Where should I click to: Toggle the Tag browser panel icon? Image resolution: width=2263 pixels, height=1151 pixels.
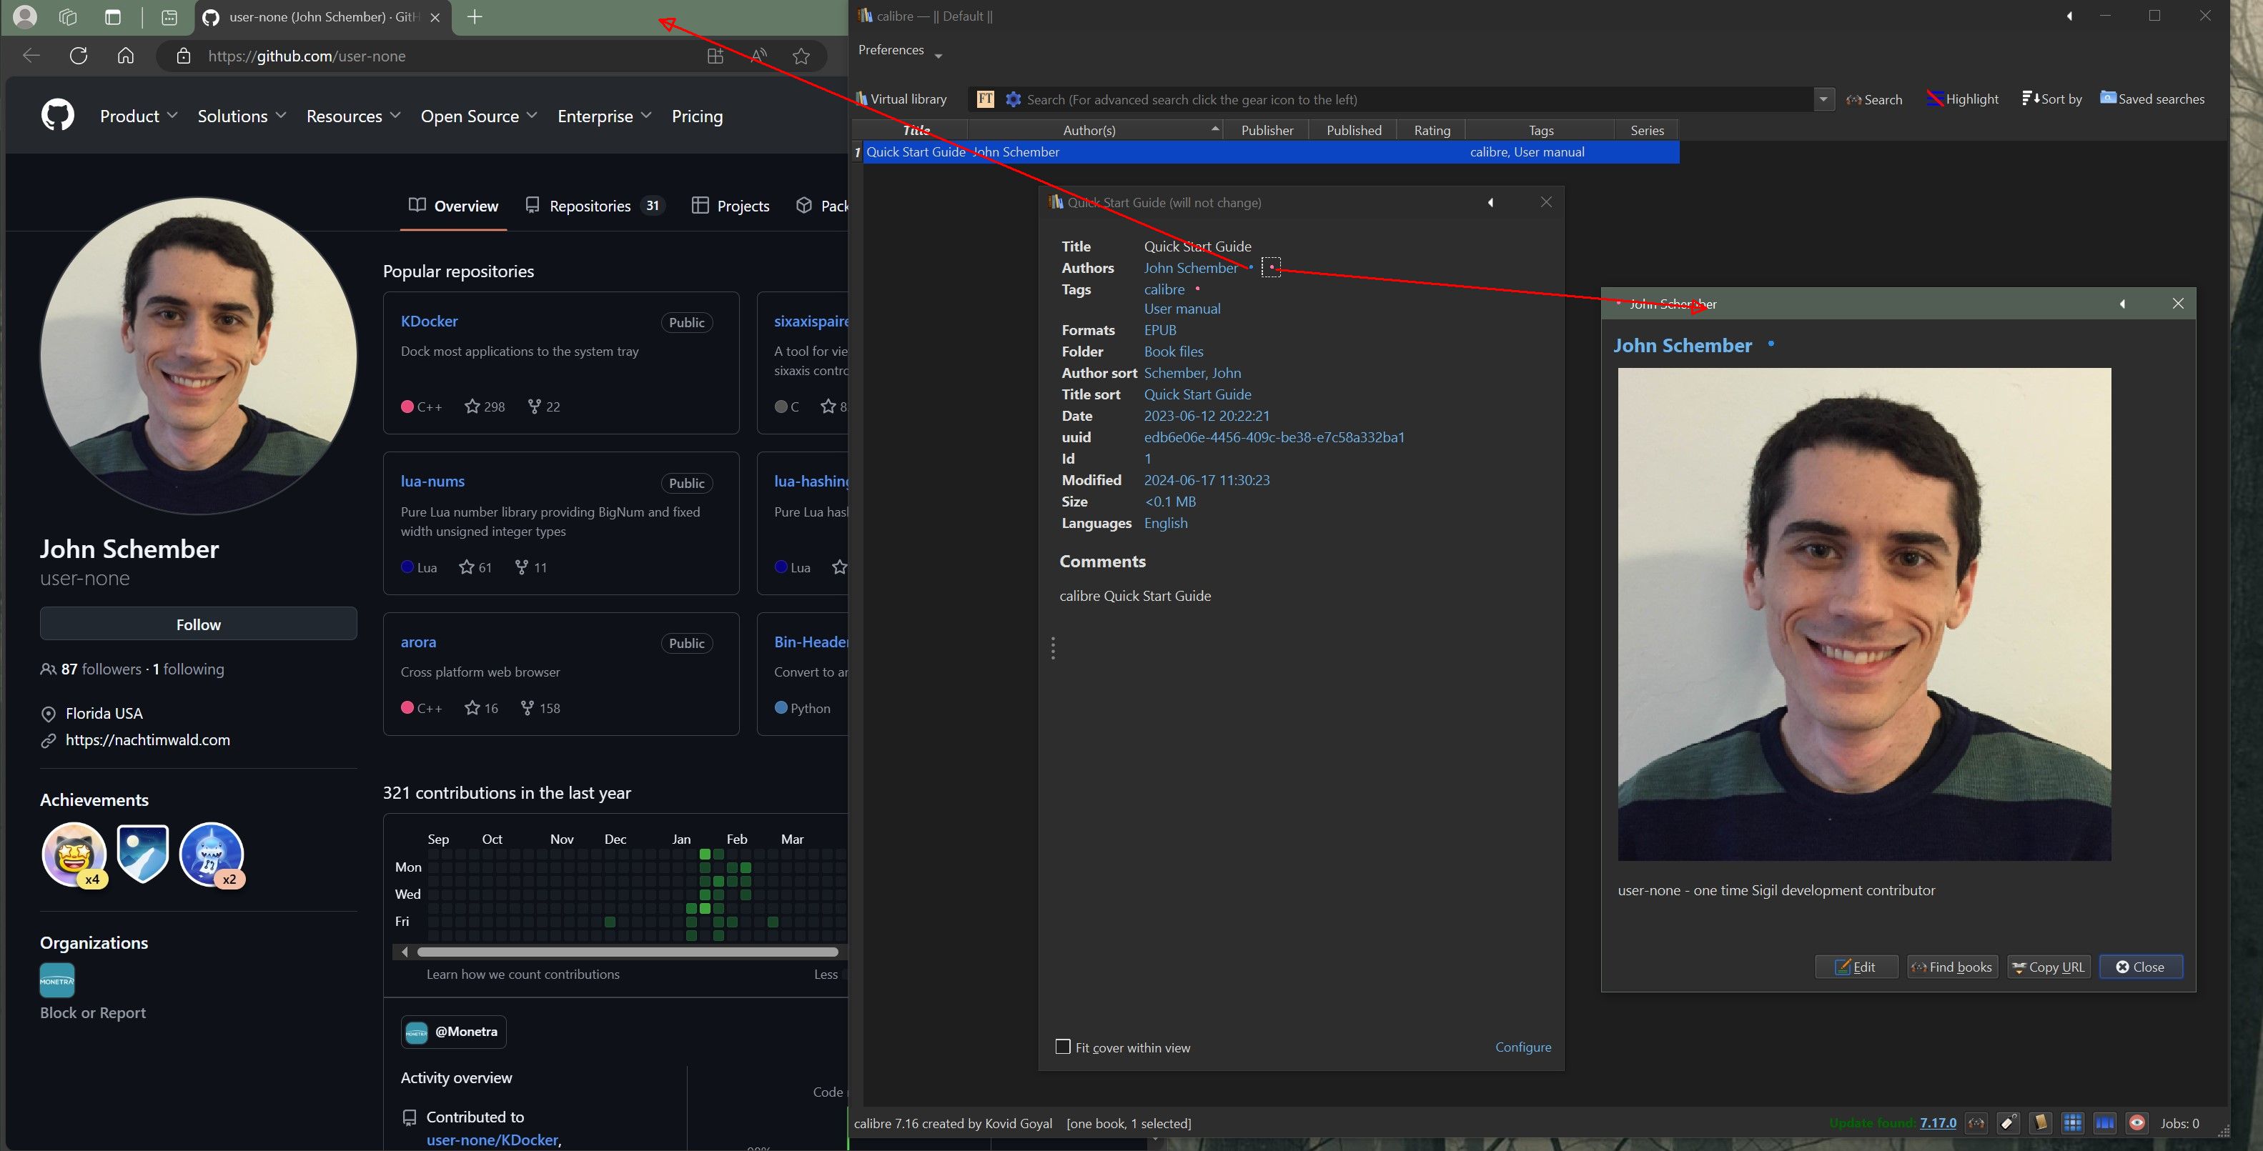click(2009, 1123)
